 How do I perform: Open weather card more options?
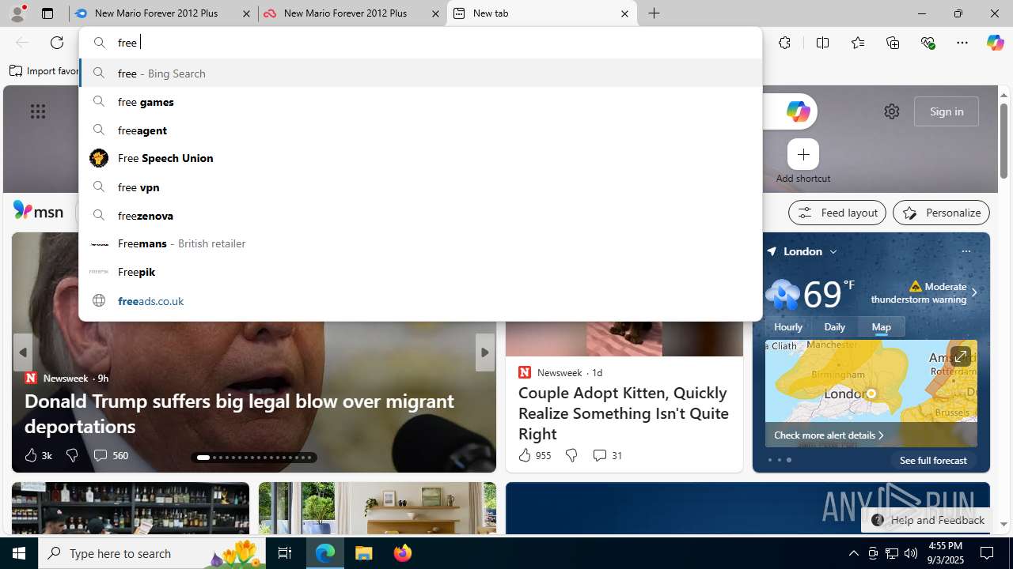coord(966,251)
